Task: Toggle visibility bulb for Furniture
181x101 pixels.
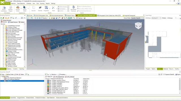Action: tap(5, 42)
